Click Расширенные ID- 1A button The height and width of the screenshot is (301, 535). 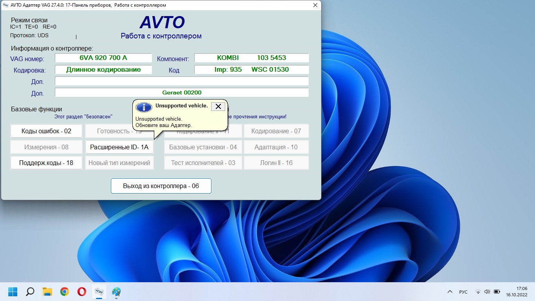coord(119,147)
